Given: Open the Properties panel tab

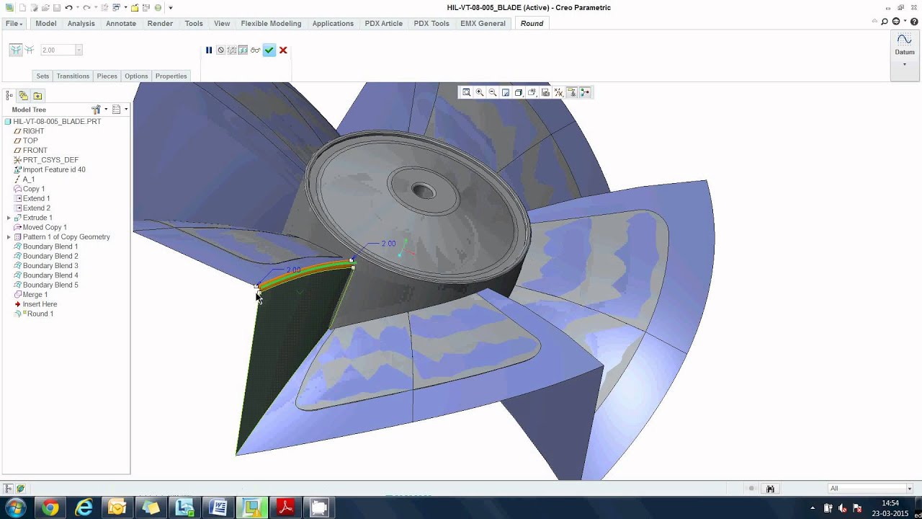Looking at the screenshot, I should [171, 76].
